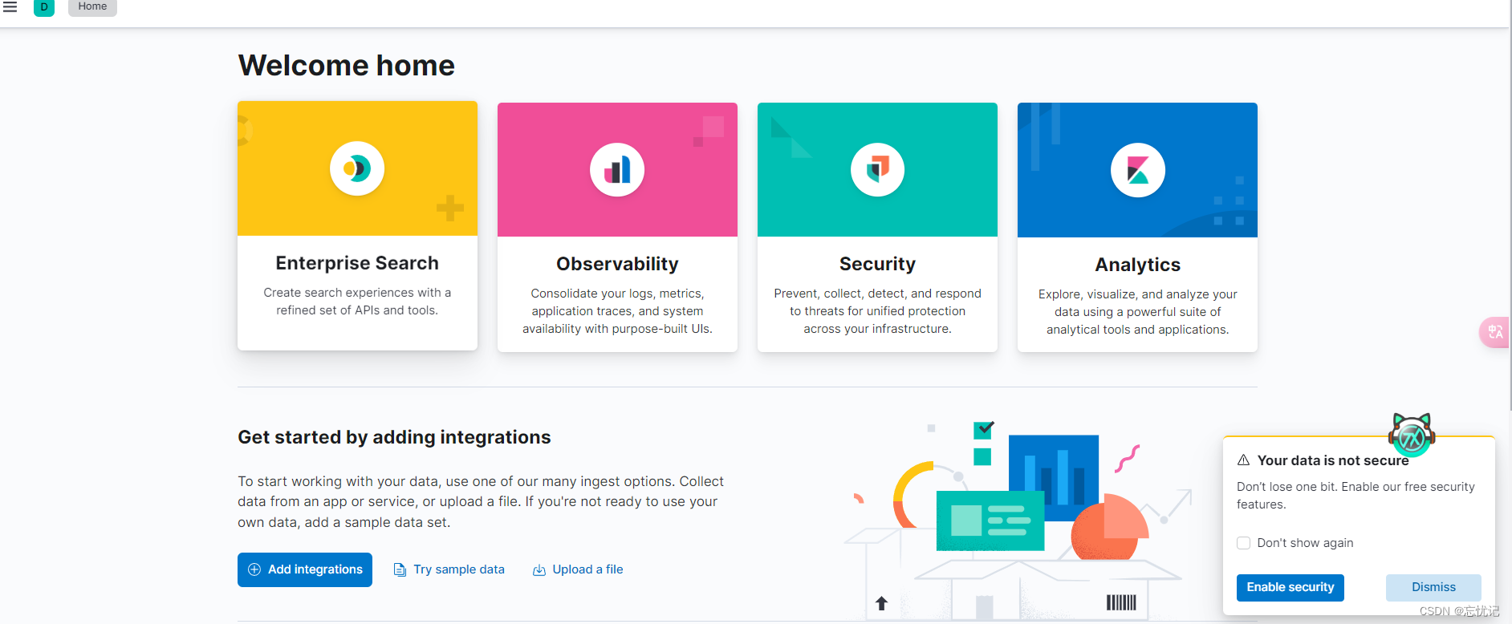Click the pink translate widget icon

[x=1494, y=332]
